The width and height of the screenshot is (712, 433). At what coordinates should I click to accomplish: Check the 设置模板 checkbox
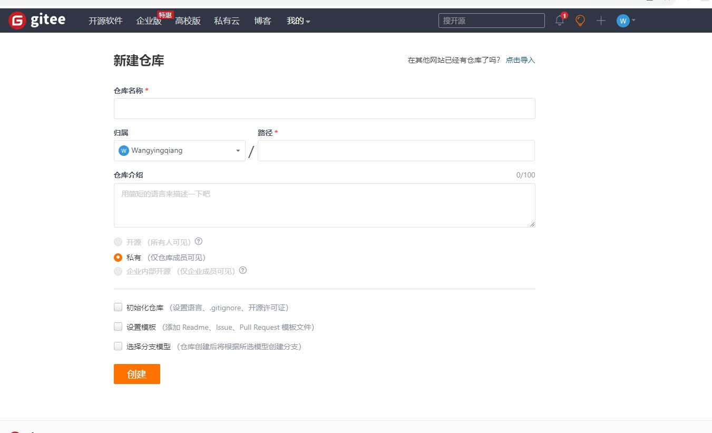point(118,327)
